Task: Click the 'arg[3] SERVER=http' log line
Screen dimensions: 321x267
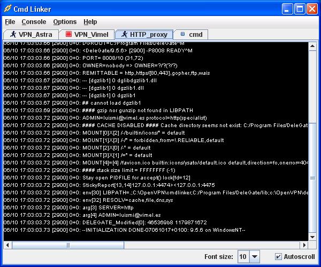Action: click(x=68, y=208)
